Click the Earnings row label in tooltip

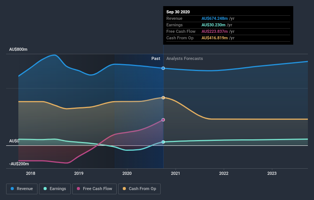[x=174, y=25]
